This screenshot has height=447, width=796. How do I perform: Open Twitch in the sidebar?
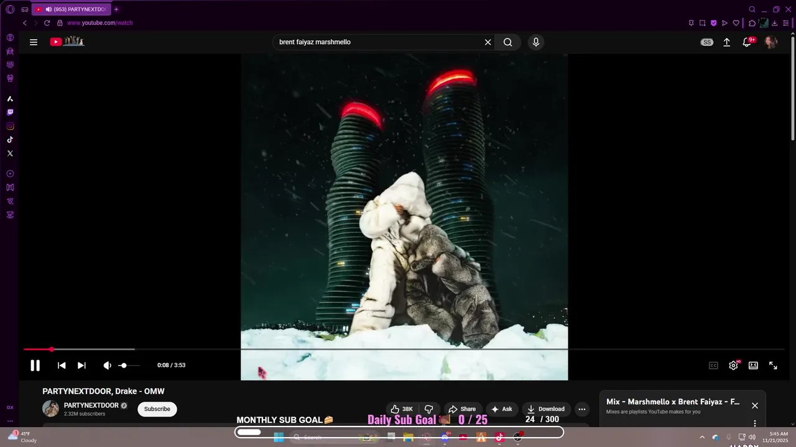pos(10,112)
